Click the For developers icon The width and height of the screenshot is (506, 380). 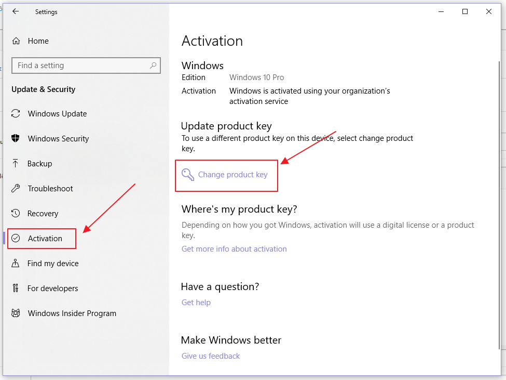click(17, 289)
